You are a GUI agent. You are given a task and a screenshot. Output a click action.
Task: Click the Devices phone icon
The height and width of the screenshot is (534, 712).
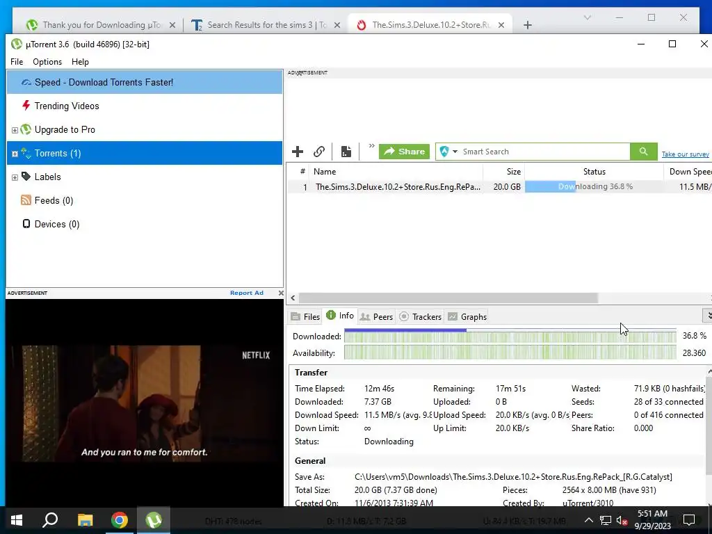coord(26,223)
